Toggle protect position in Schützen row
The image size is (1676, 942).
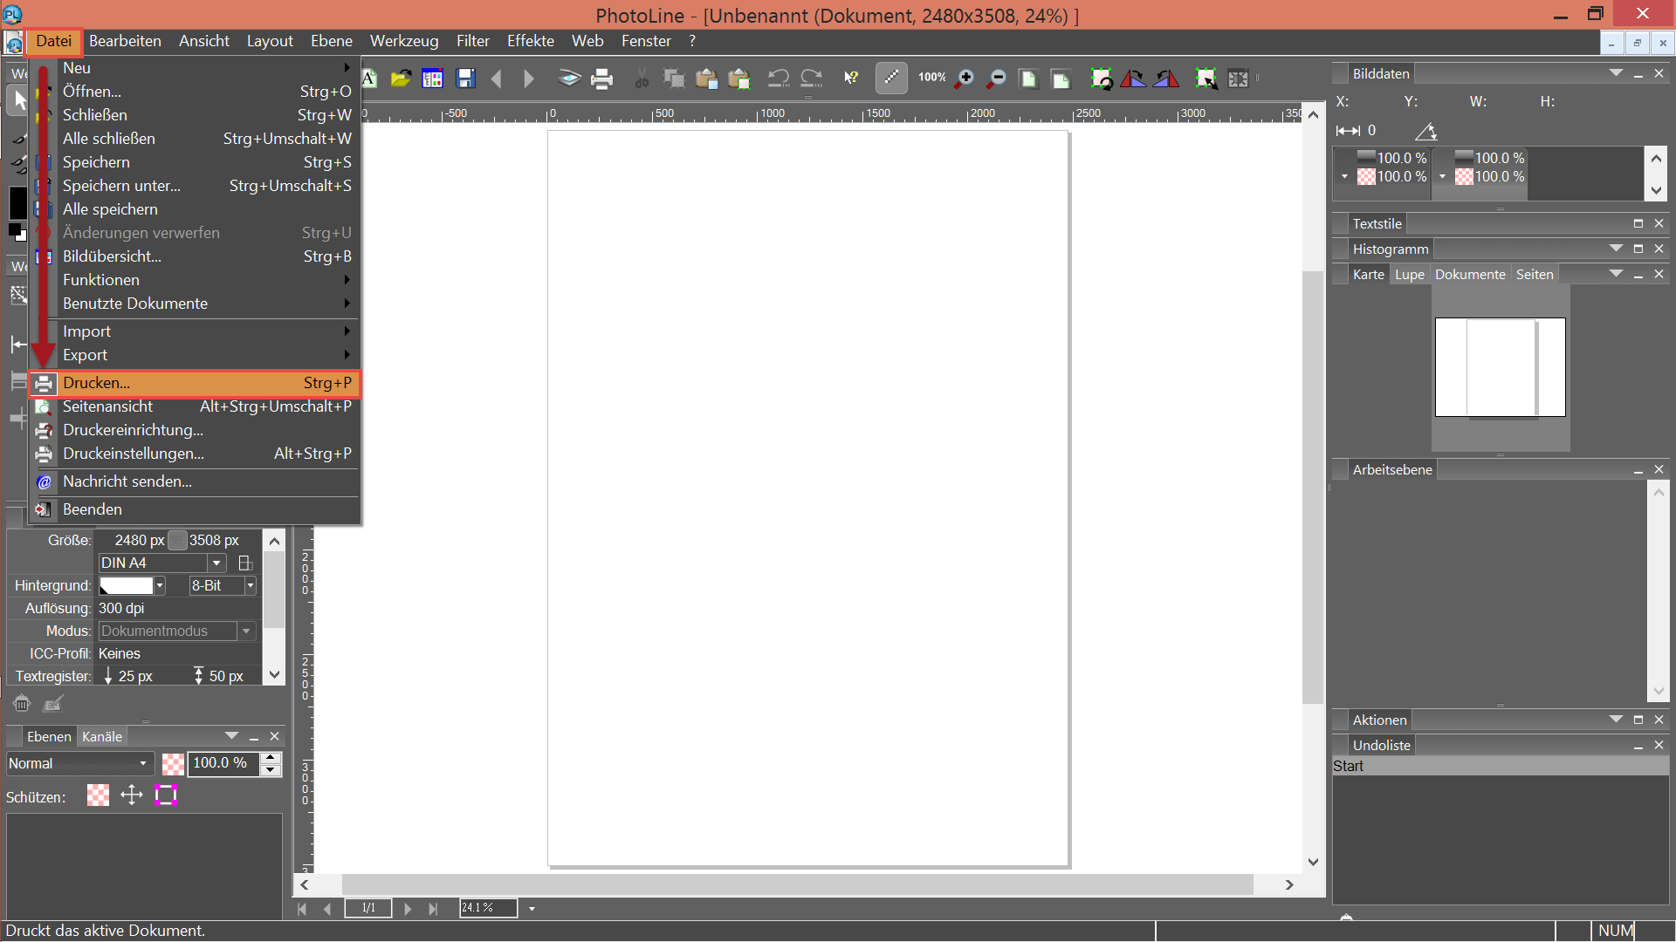(132, 795)
